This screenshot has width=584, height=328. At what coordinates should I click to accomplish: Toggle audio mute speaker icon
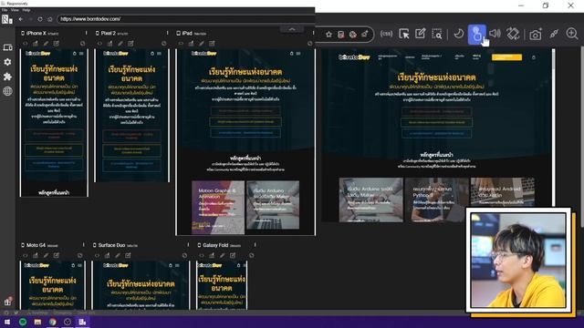[x=495, y=34]
